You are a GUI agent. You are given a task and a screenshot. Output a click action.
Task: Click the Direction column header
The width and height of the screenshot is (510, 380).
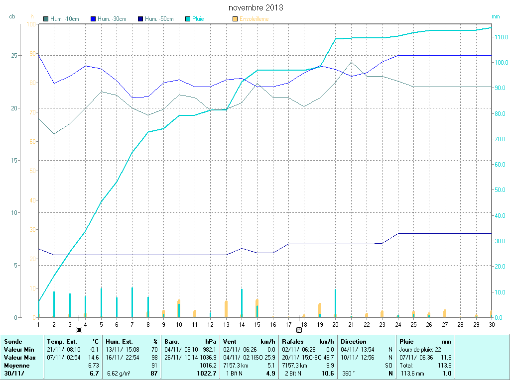tap(353, 342)
